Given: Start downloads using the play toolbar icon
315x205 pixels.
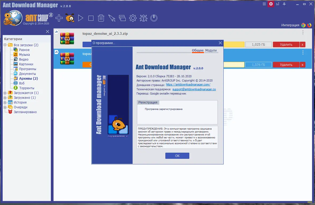Looking at the screenshot, I should coord(80,18).
